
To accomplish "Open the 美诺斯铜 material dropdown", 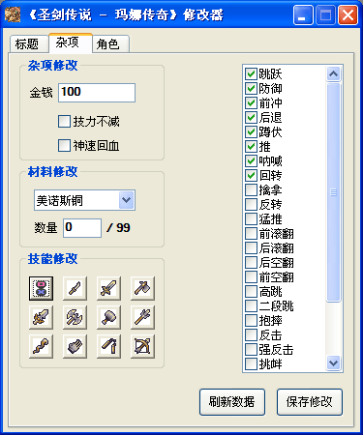I will 126,200.
